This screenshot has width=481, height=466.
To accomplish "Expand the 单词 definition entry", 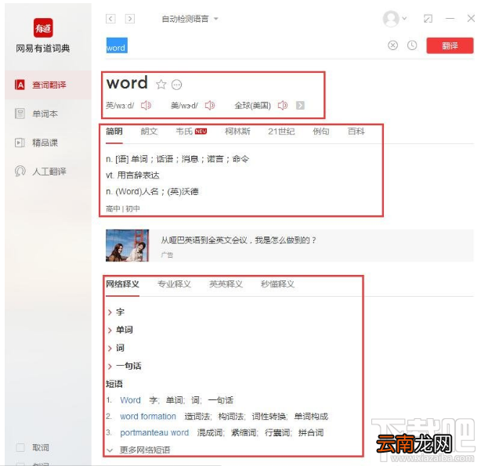I will tap(121, 330).
